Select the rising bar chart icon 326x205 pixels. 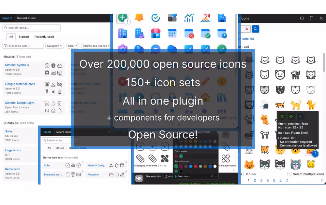[x=189, y=18]
